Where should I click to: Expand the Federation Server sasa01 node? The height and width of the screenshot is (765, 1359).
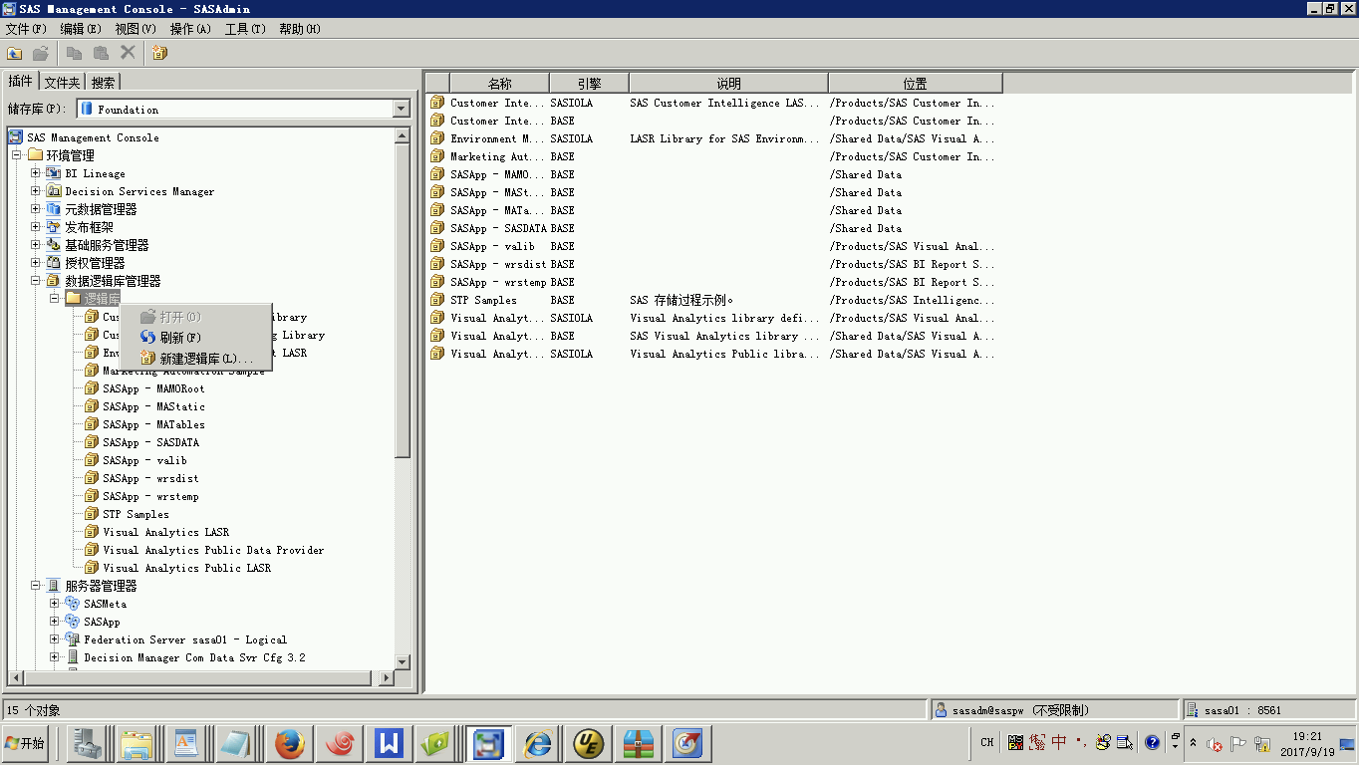pyautogui.click(x=55, y=639)
